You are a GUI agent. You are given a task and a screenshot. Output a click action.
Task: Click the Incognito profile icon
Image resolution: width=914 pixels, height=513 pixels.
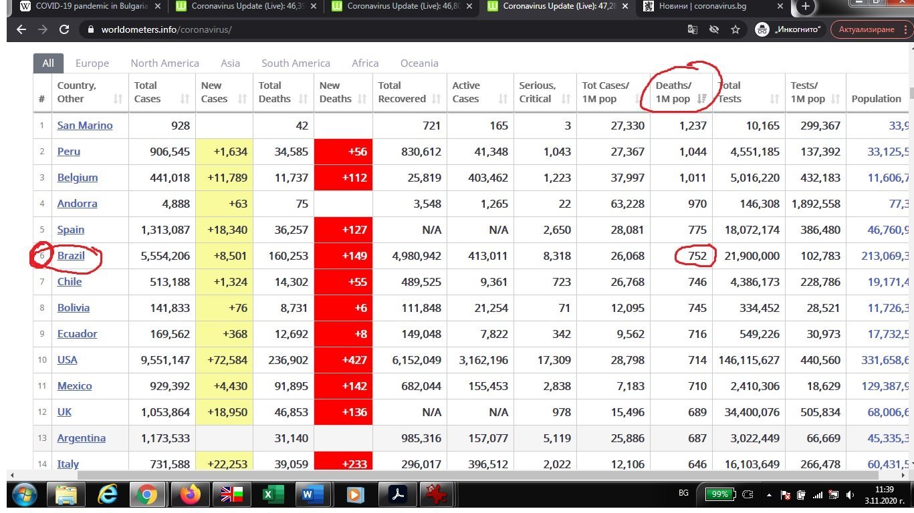coord(762,29)
